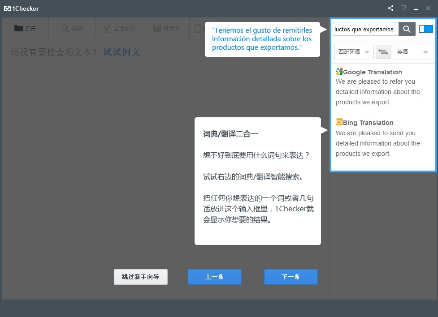Click the 试试例文 sample text link
The height and width of the screenshot is (317, 438).
[121, 52]
